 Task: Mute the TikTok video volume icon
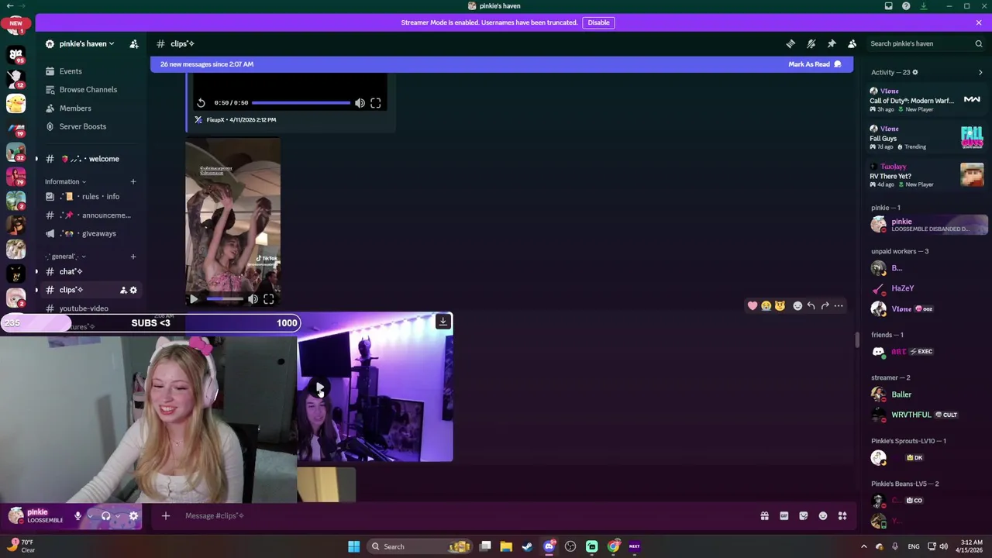253,299
